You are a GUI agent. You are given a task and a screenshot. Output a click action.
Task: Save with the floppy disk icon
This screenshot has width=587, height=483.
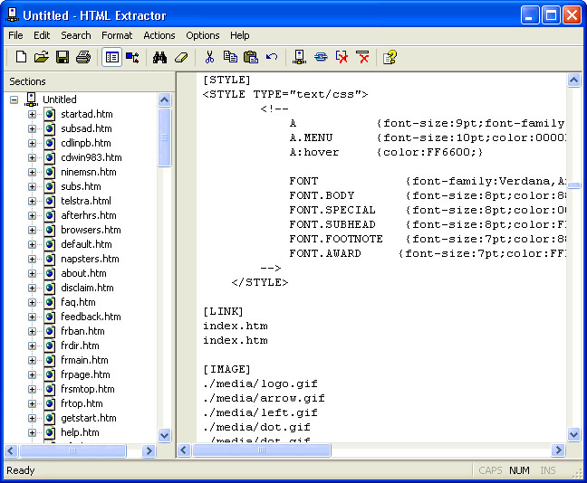pyautogui.click(x=63, y=57)
